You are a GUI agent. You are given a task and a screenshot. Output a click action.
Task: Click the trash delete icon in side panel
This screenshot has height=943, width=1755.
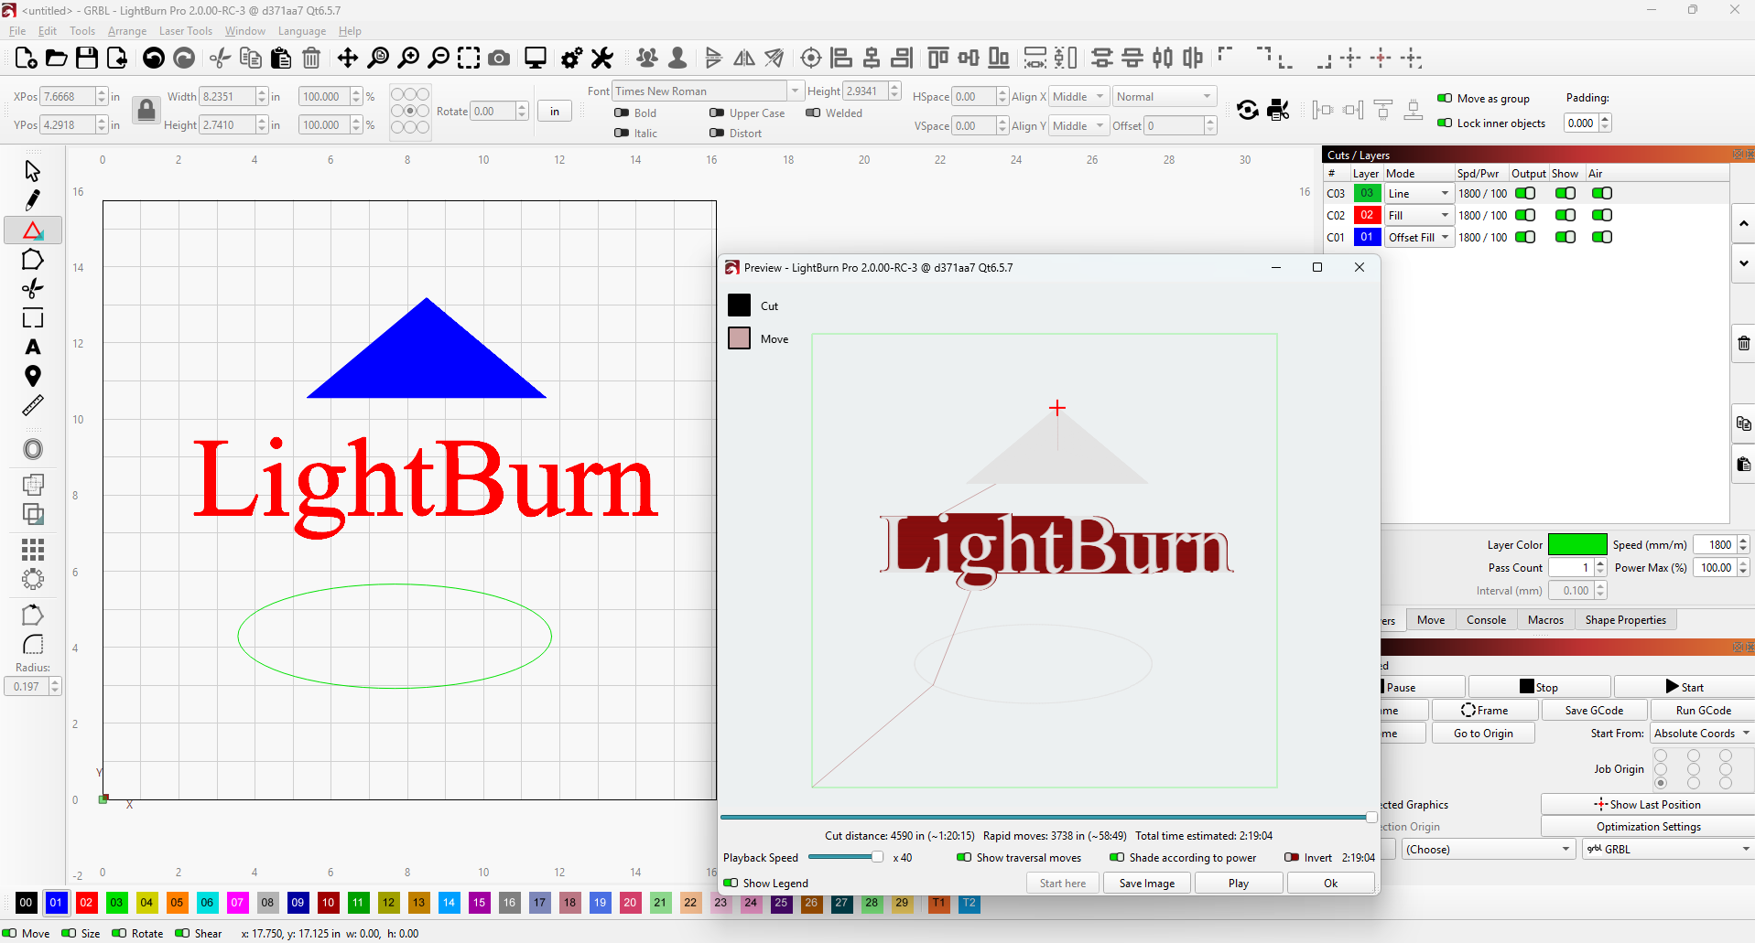pyautogui.click(x=1743, y=343)
